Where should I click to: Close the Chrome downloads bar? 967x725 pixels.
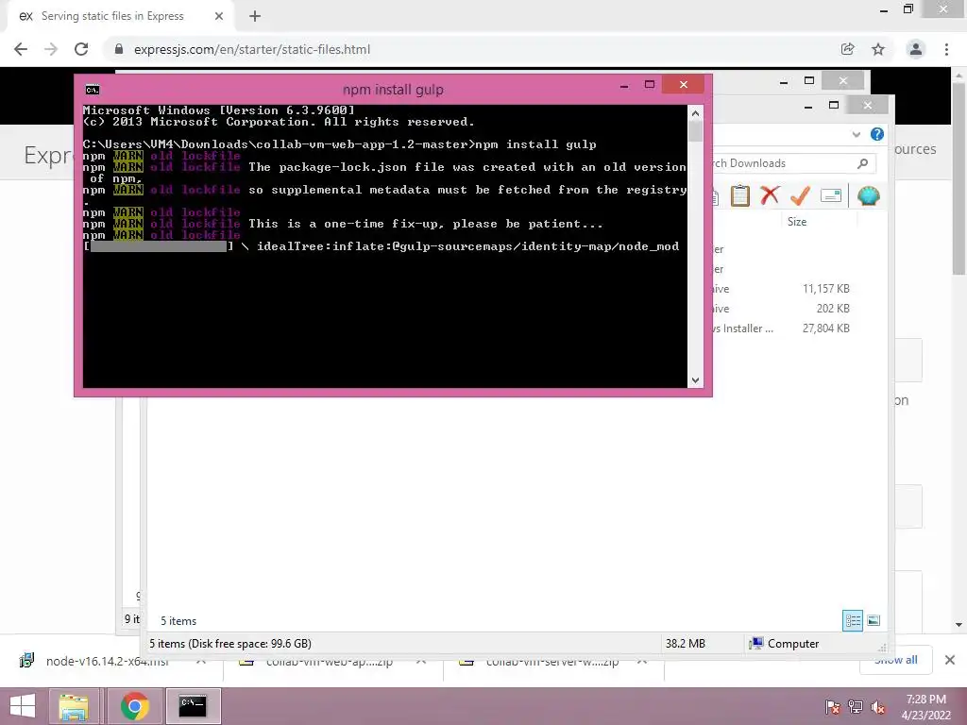click(950, 660)
